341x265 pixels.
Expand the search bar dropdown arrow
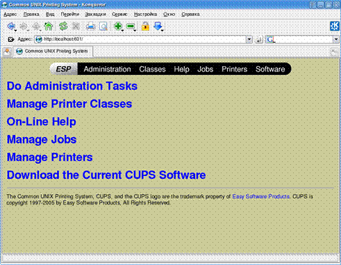coord(336,40)
